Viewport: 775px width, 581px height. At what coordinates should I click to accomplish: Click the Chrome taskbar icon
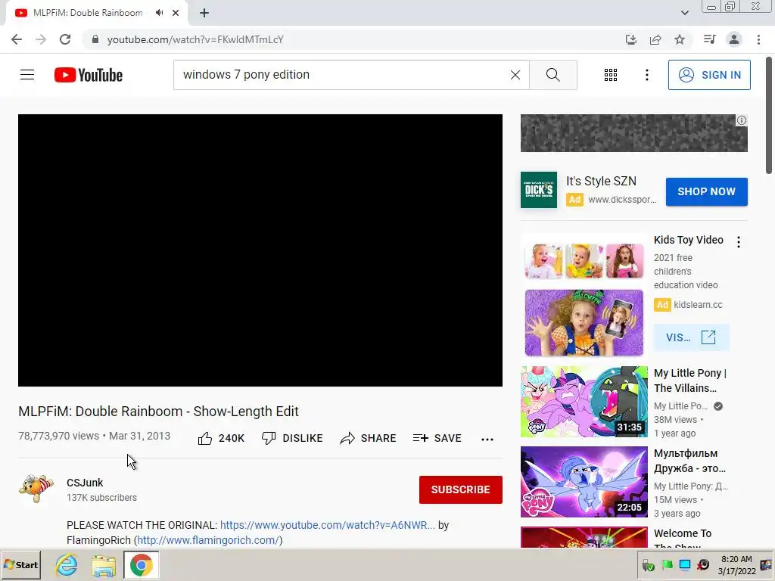click(x=141, y=565)
